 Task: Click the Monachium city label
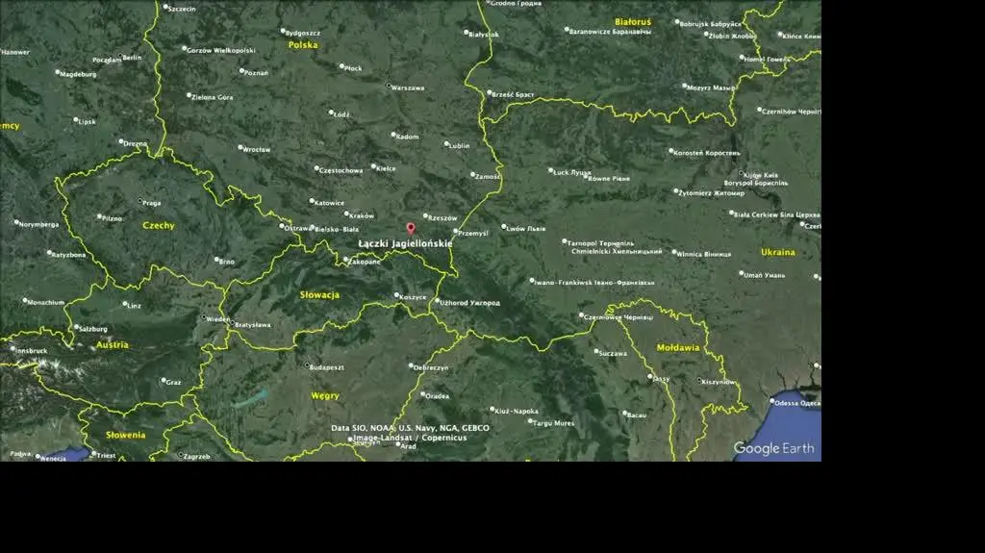(46, 302)
